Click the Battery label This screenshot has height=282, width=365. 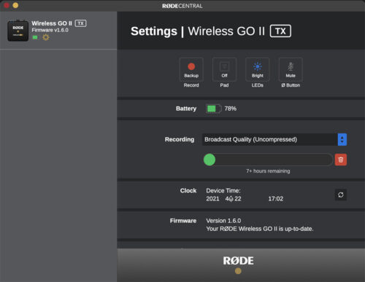click(x=186, y=109)
